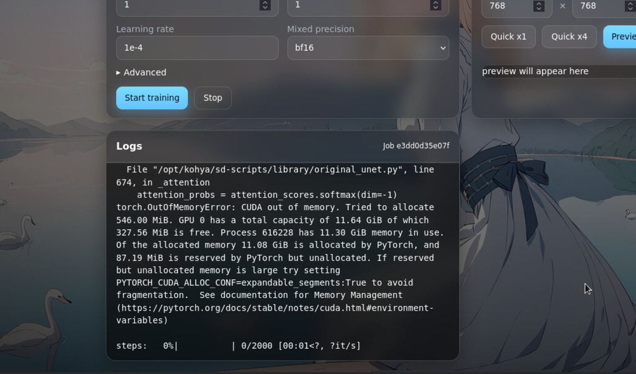Image resolution: width=636 pixels, height=374 pixels.
Task: Click the preview will appear here area
Action: coord(535,71)
